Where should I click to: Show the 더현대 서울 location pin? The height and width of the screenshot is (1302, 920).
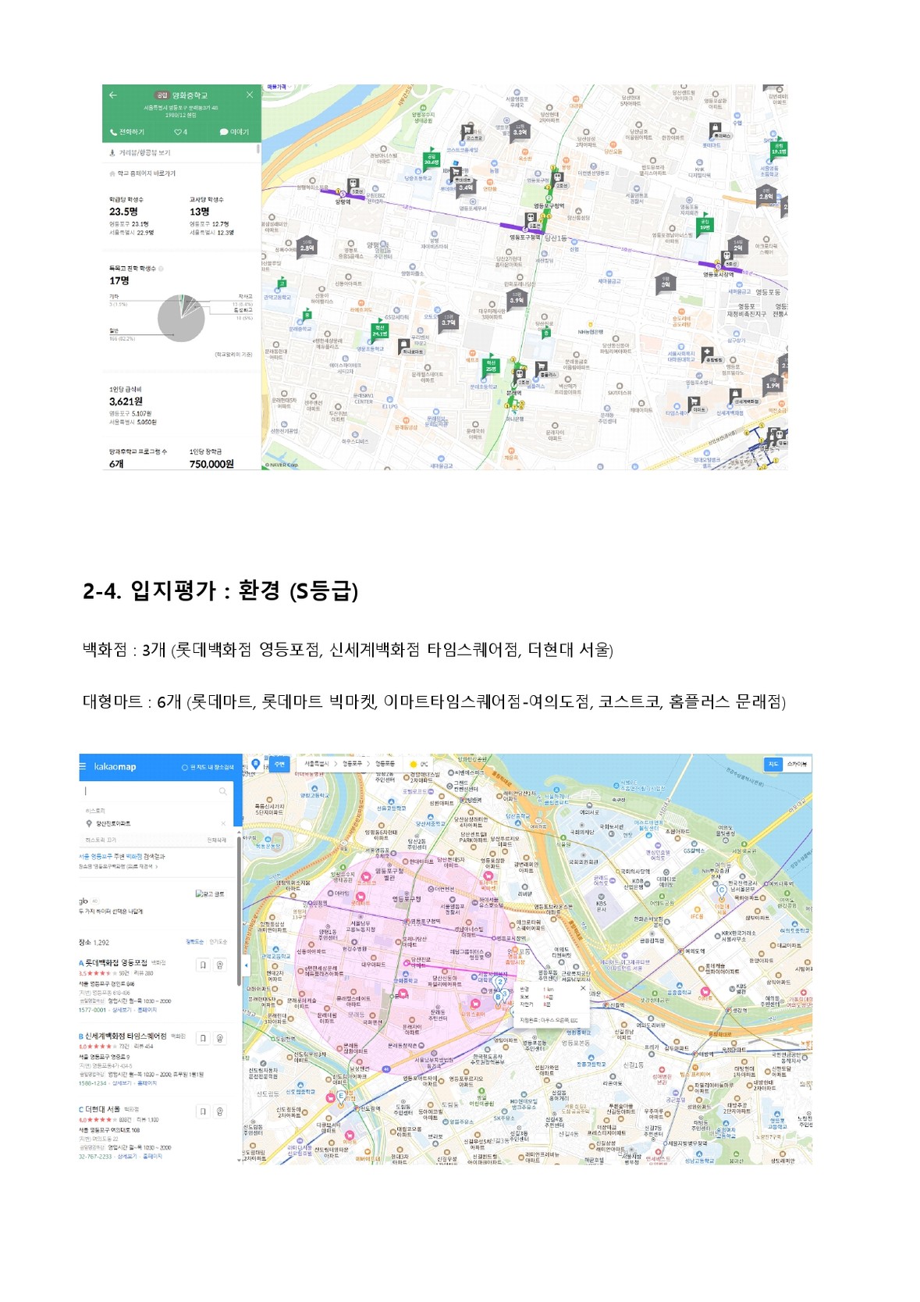pyautogui.click(x=220, y=1111)
